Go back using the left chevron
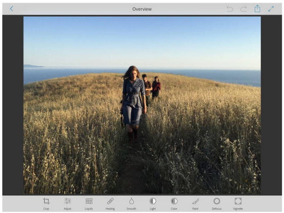 pos(12,9)
